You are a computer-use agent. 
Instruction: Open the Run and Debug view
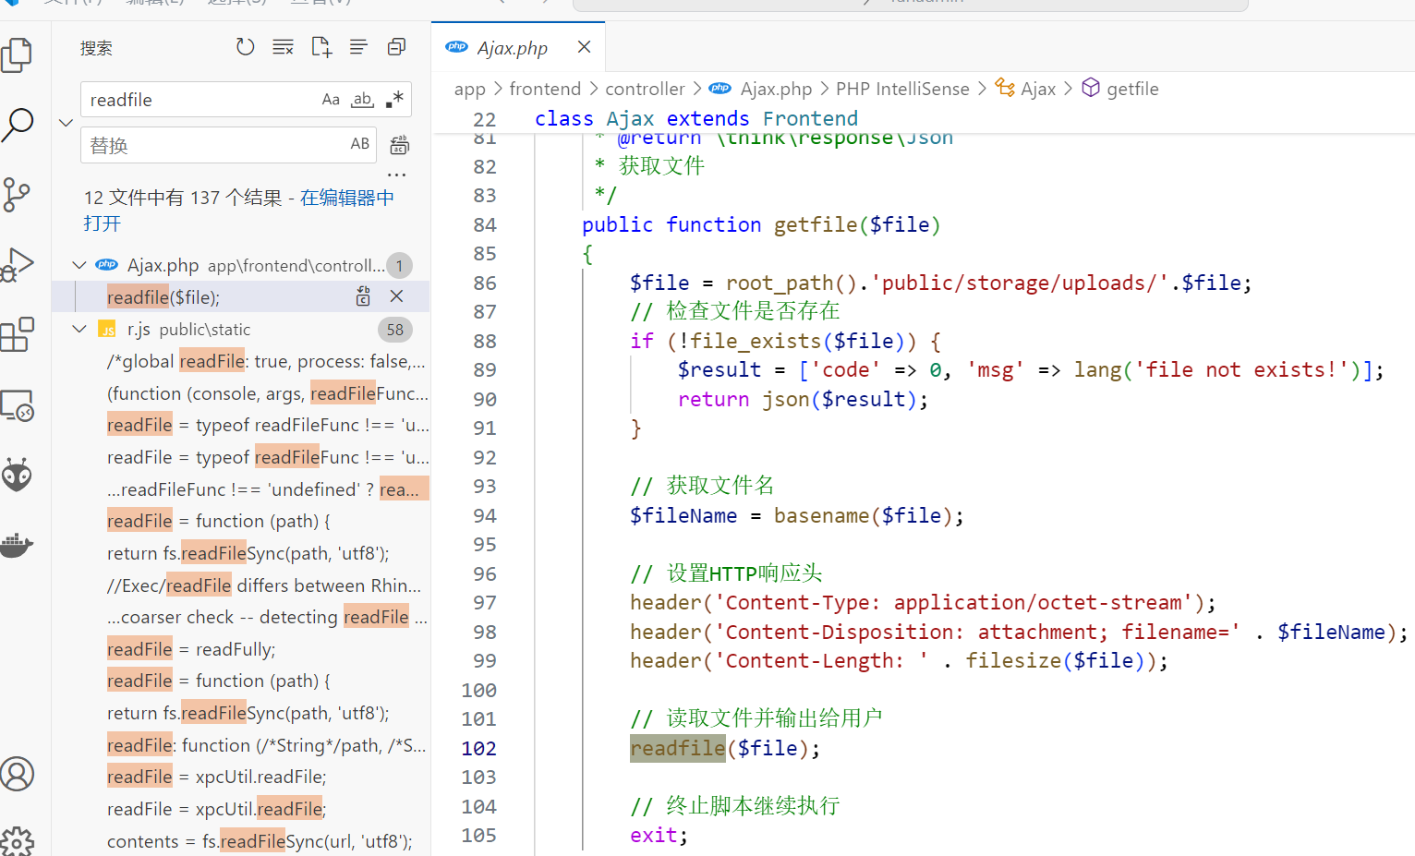tap(17, 265)
